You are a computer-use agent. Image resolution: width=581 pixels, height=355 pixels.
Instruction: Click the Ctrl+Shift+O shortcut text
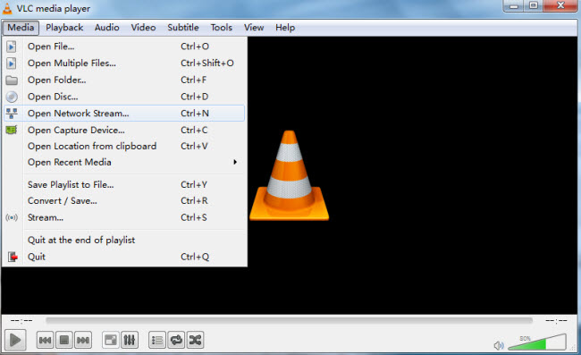(207, 63)
